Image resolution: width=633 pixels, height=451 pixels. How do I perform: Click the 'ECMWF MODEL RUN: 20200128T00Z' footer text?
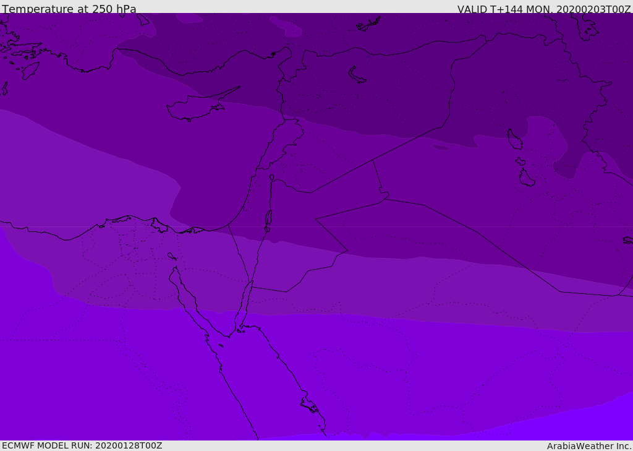coord(82,445)
